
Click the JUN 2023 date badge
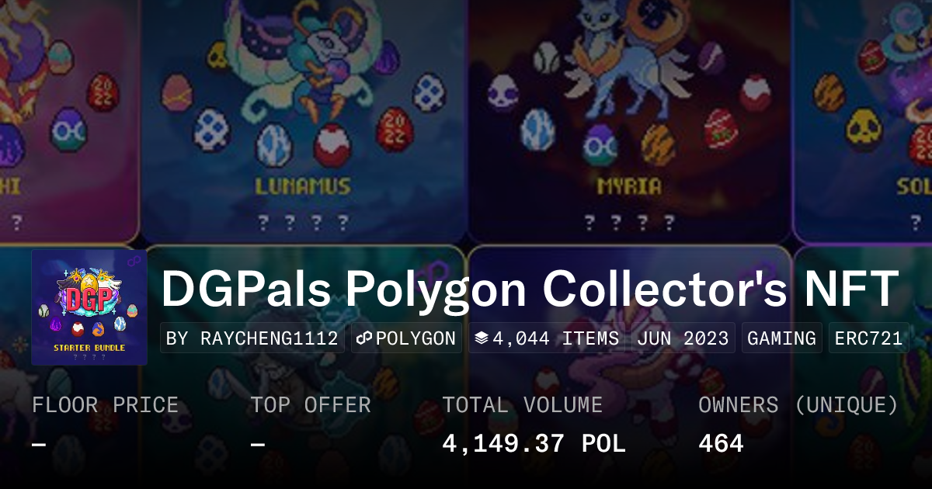[x=683, y=338]
